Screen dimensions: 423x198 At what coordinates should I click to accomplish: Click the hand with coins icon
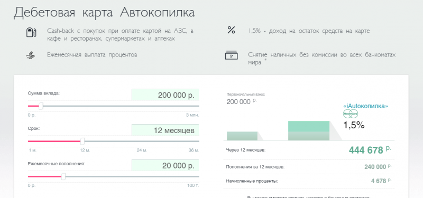[x=30, y=55]
